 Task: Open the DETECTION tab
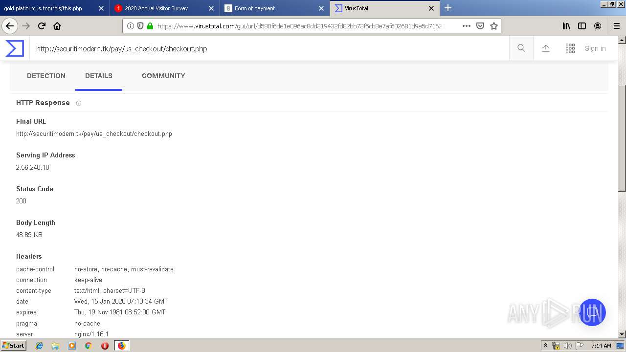click(x=46, y=76)
